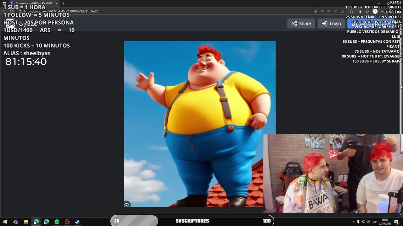Screen dimensions: 403x226
Task: Click the blue Get Gyazo free button
Action: coord(371,24)
